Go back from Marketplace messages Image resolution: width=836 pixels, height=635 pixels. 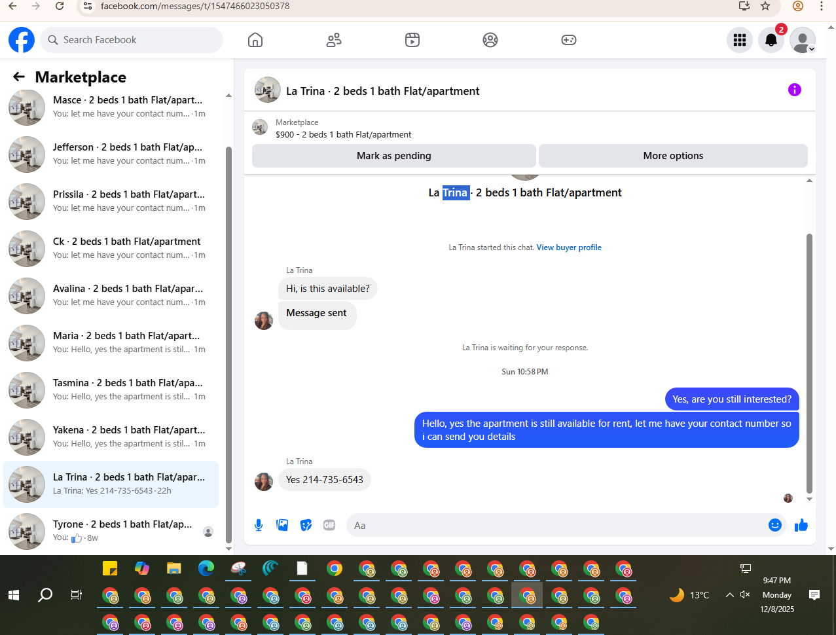[x=19, y=77]
